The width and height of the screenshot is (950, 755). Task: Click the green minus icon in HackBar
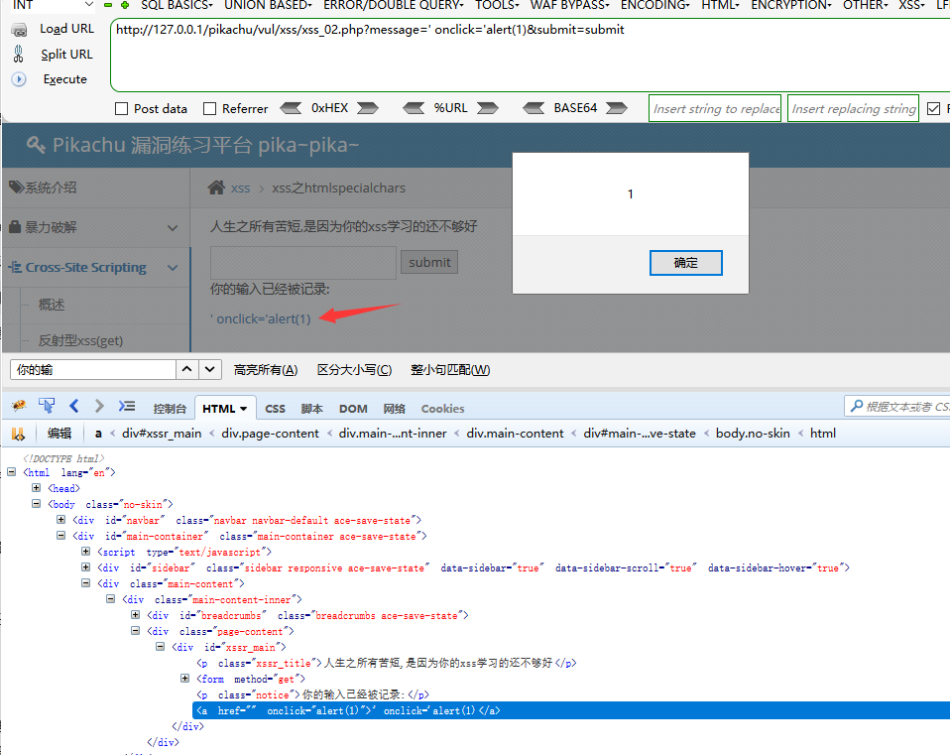(108, 5)
